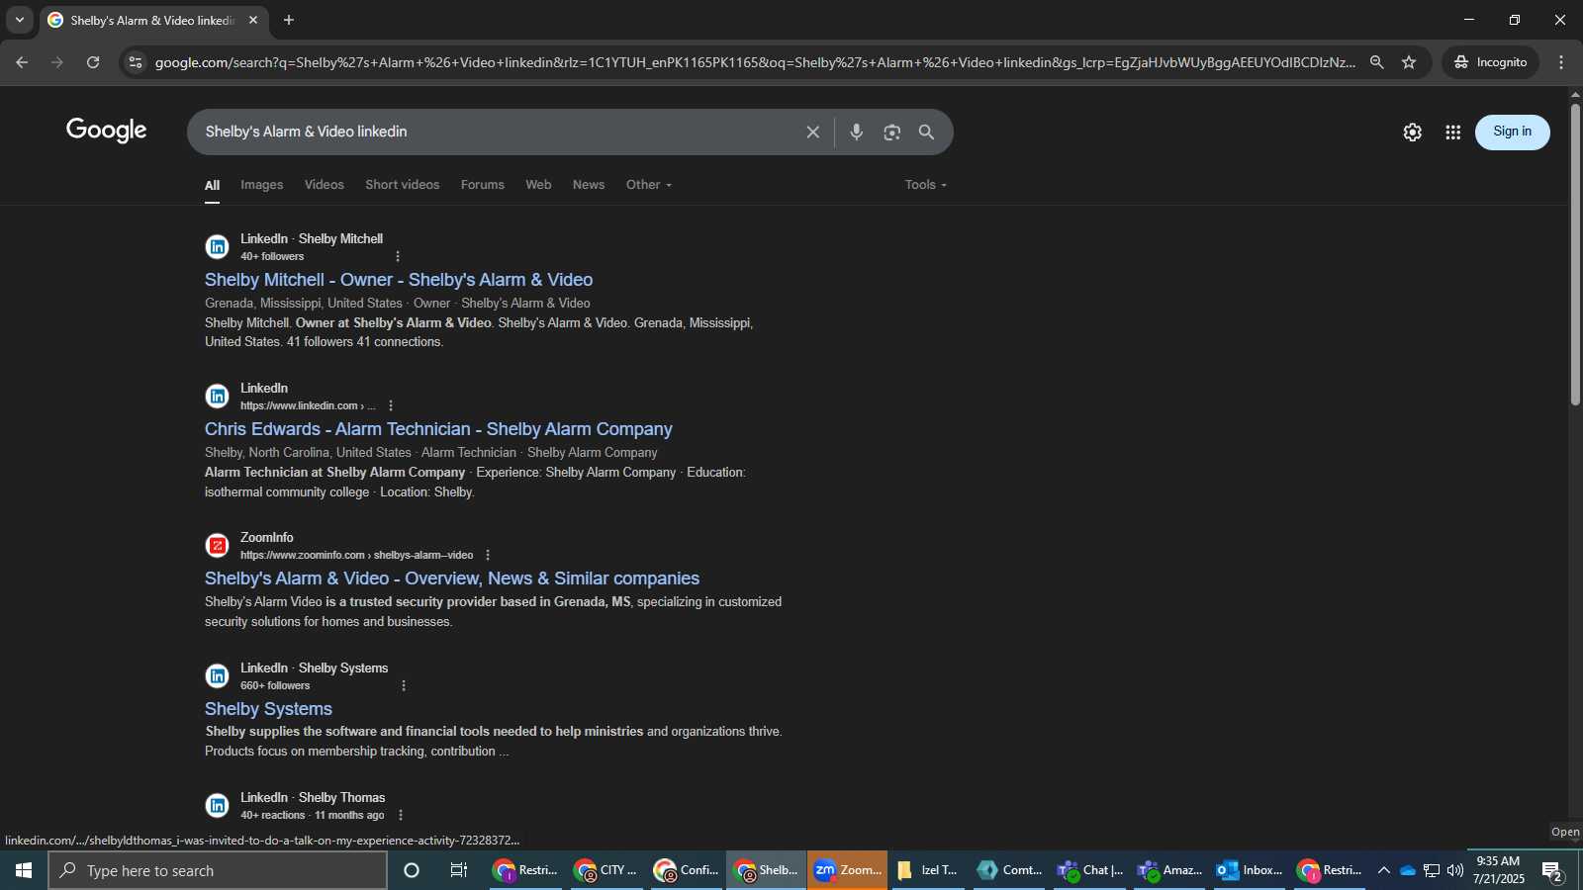
Task: Click the page vertical scrollbar thumb
Action: 1575,254
